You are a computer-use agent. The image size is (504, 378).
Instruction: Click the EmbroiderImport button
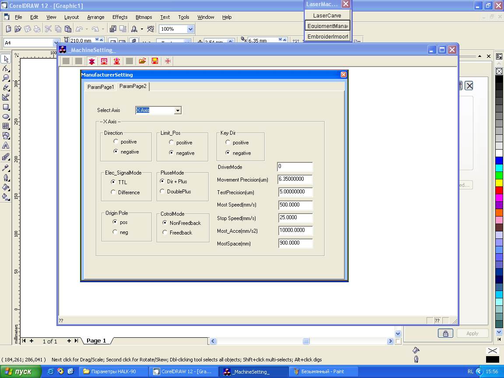coord(327,36)
